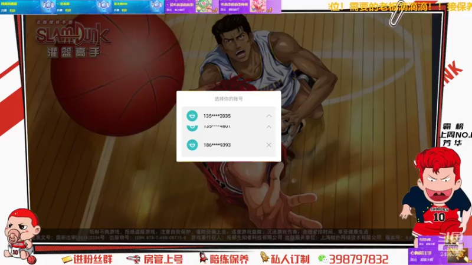
Task: Click the chevron on the partially hidden account row
Action: pos(269,127)
